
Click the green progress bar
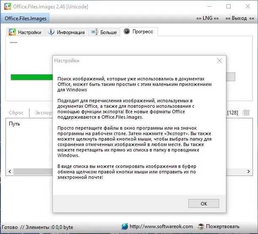[32, 77]
